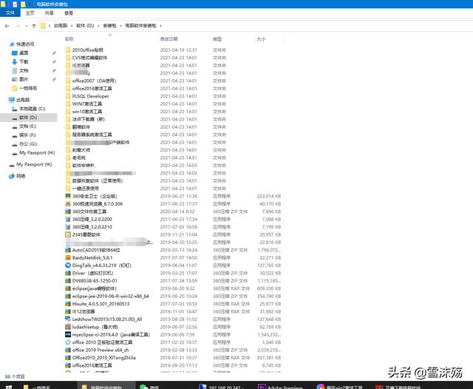Open 娱乐 (F:) drive in the navigation pane

tap(27, 135)
